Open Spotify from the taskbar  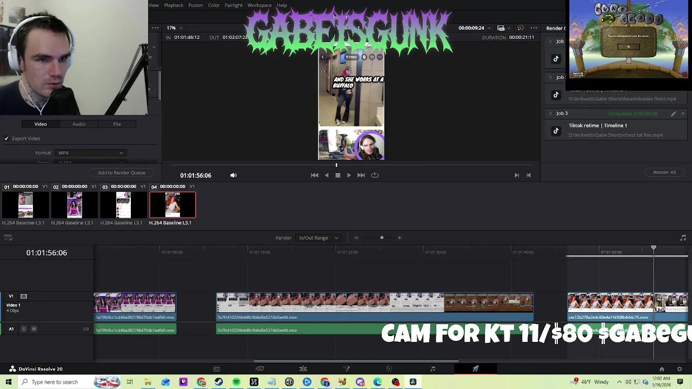click(x=236, y=382)
